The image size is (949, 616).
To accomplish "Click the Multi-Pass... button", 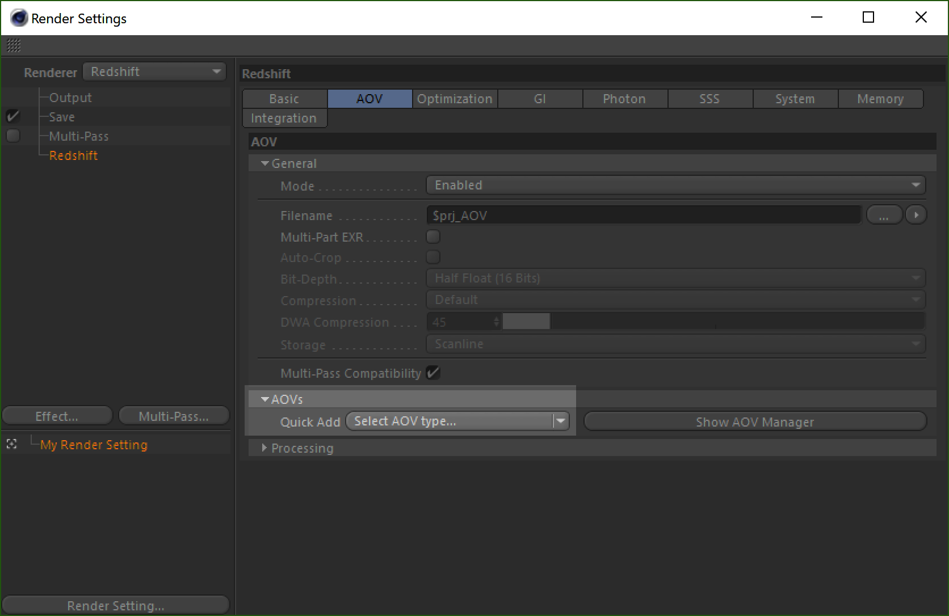I will click(174, 416).
